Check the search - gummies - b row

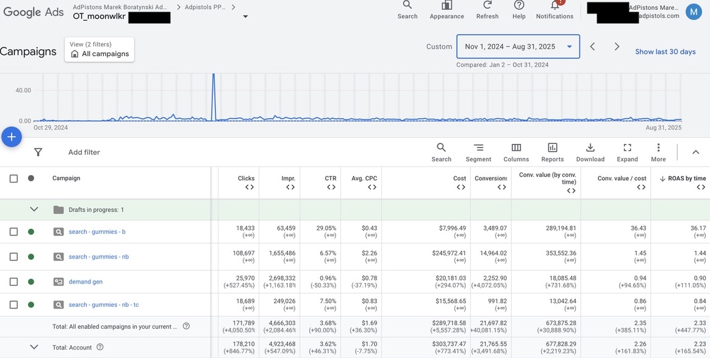13,232
